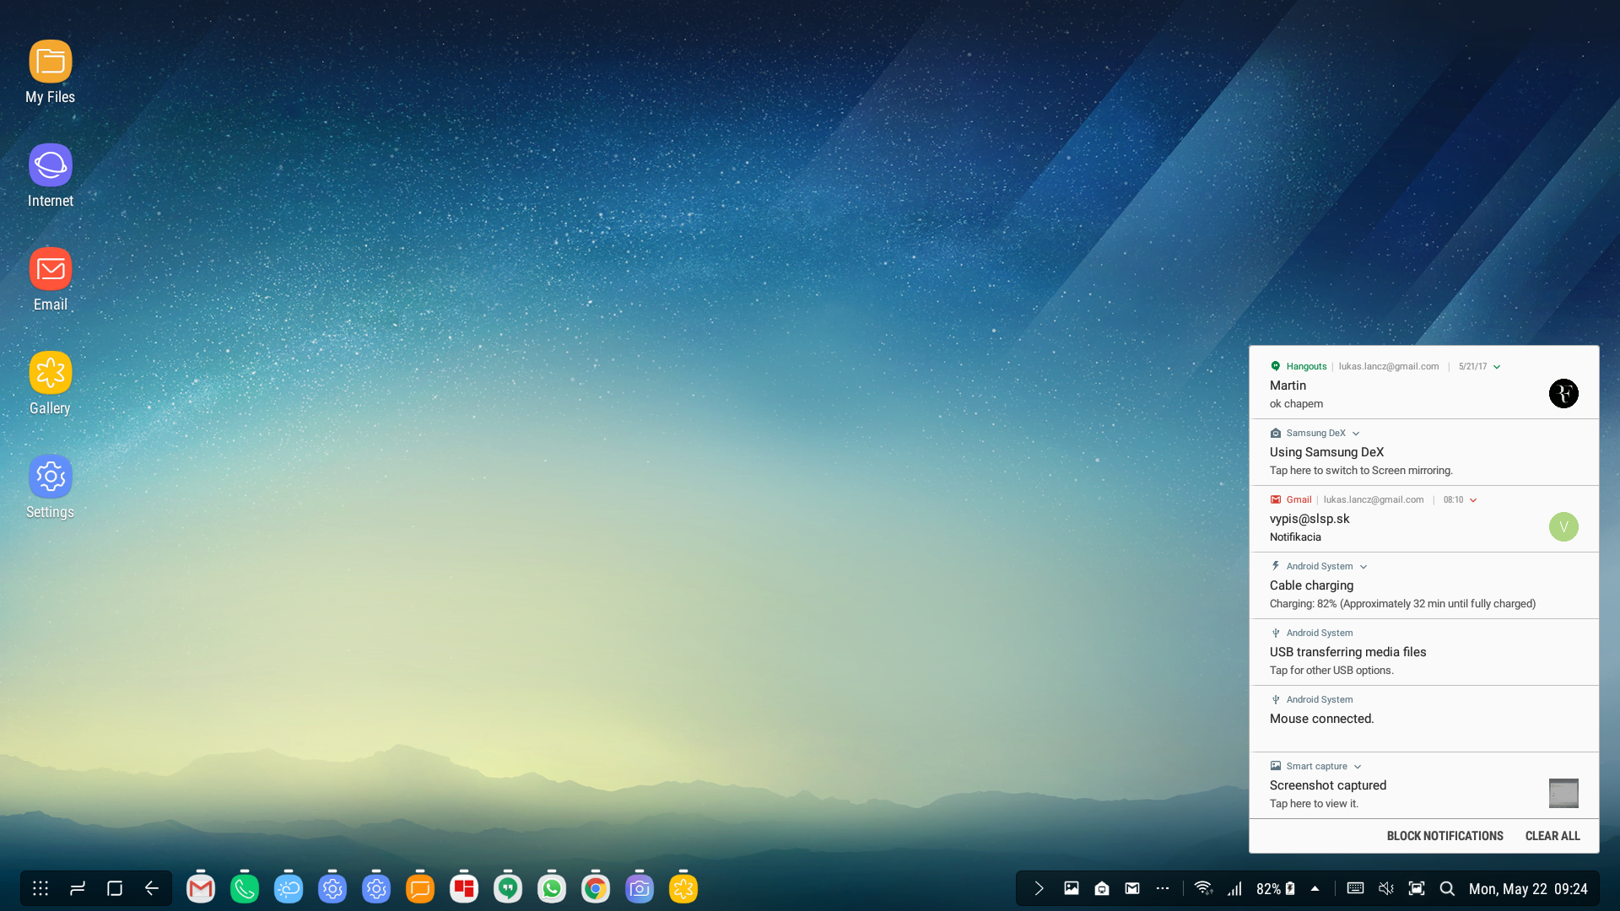This screenshot has height=911, width=1620.
Task: Click the Mouse connected notification
Action: [1424, 719]
